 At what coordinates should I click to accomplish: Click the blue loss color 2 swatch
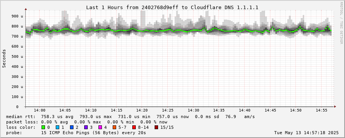click(x=72, y=127)
